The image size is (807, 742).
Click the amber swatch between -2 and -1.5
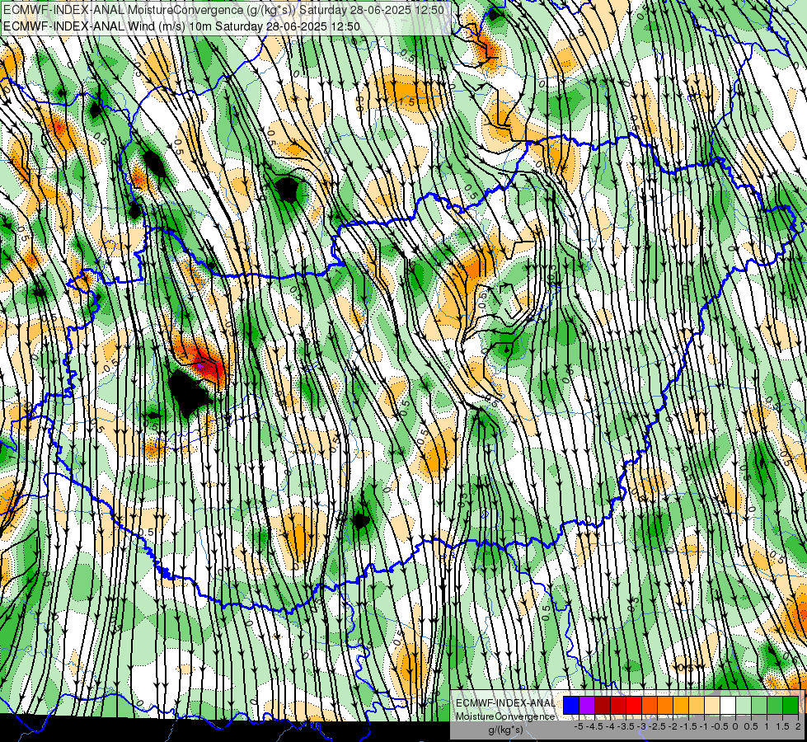[681, 706]
